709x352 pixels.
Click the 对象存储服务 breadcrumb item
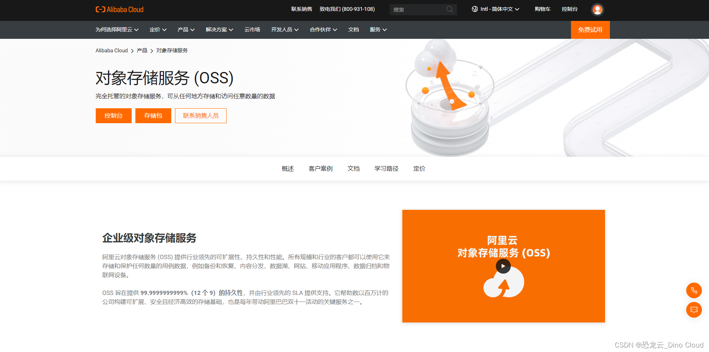[x=172, y=50]
